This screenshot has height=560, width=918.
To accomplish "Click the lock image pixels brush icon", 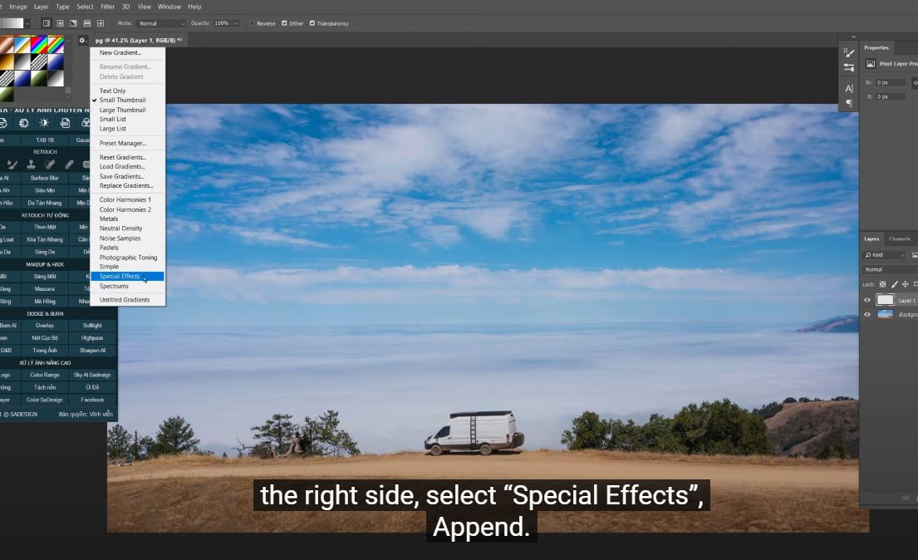I will coord(895,284).
